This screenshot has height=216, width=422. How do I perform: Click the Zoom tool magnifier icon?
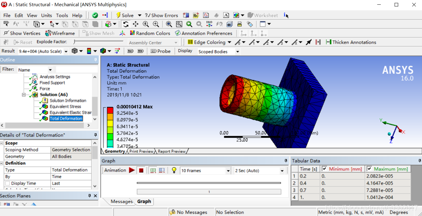[x=146, y=24]
